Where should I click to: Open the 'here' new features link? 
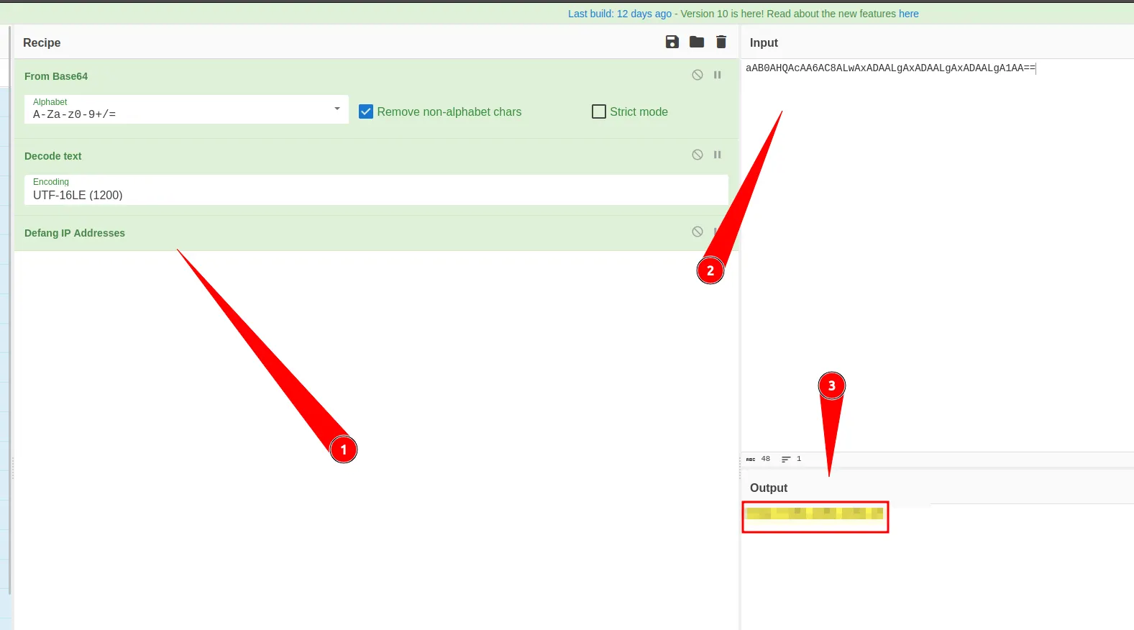pyautogui.click(x=908, y=14)
